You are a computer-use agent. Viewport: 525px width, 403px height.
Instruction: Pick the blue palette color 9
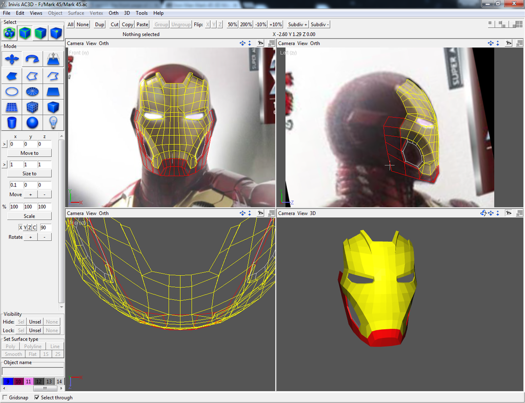click(8, 381)
